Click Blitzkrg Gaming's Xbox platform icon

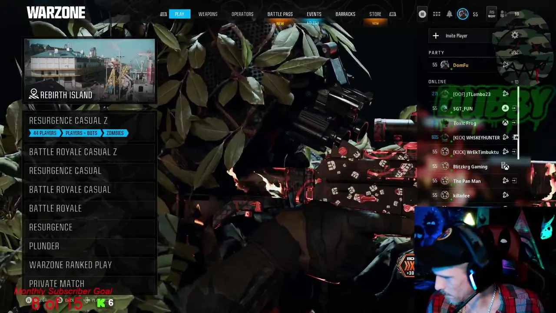[x=506, y=166]
